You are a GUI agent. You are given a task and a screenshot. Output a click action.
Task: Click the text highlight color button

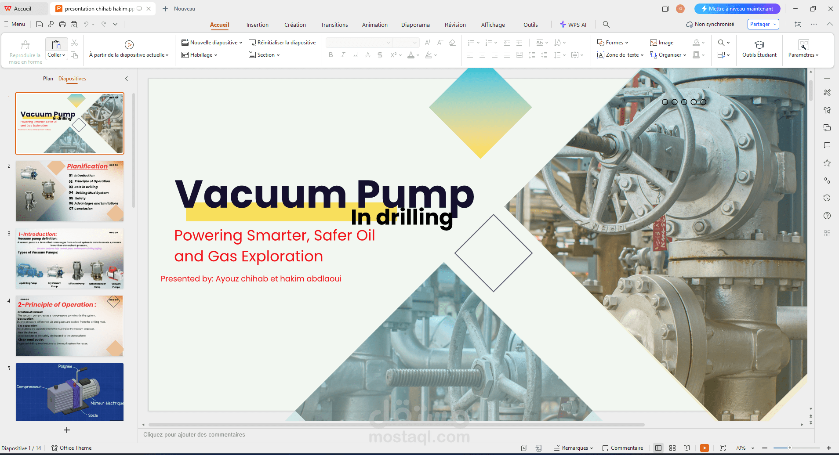tap(429, 55)
